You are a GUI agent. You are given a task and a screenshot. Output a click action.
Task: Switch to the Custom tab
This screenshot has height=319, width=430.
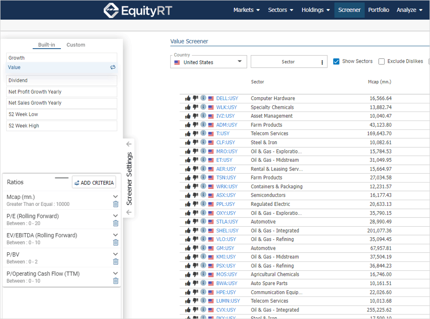[76, 45]
